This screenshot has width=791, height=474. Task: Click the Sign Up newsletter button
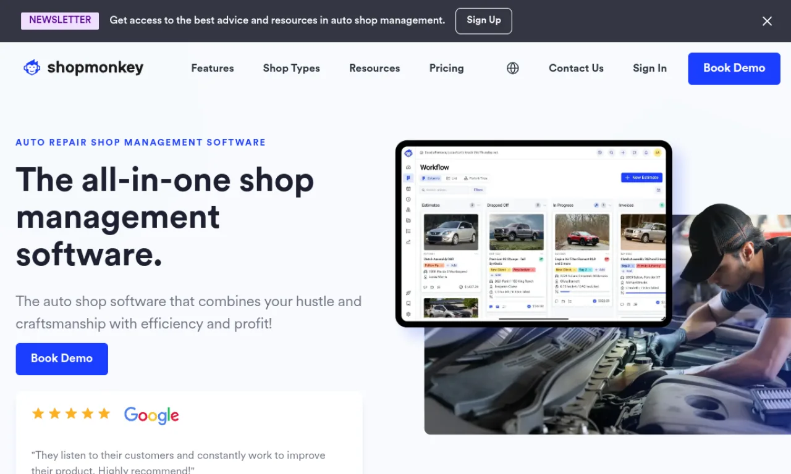click(484, 20)
